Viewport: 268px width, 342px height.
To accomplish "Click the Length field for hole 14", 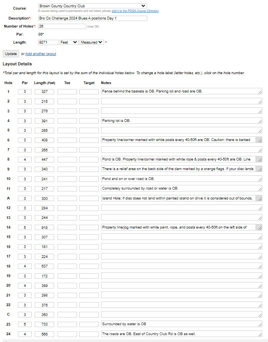I will [x=44, y=227].
